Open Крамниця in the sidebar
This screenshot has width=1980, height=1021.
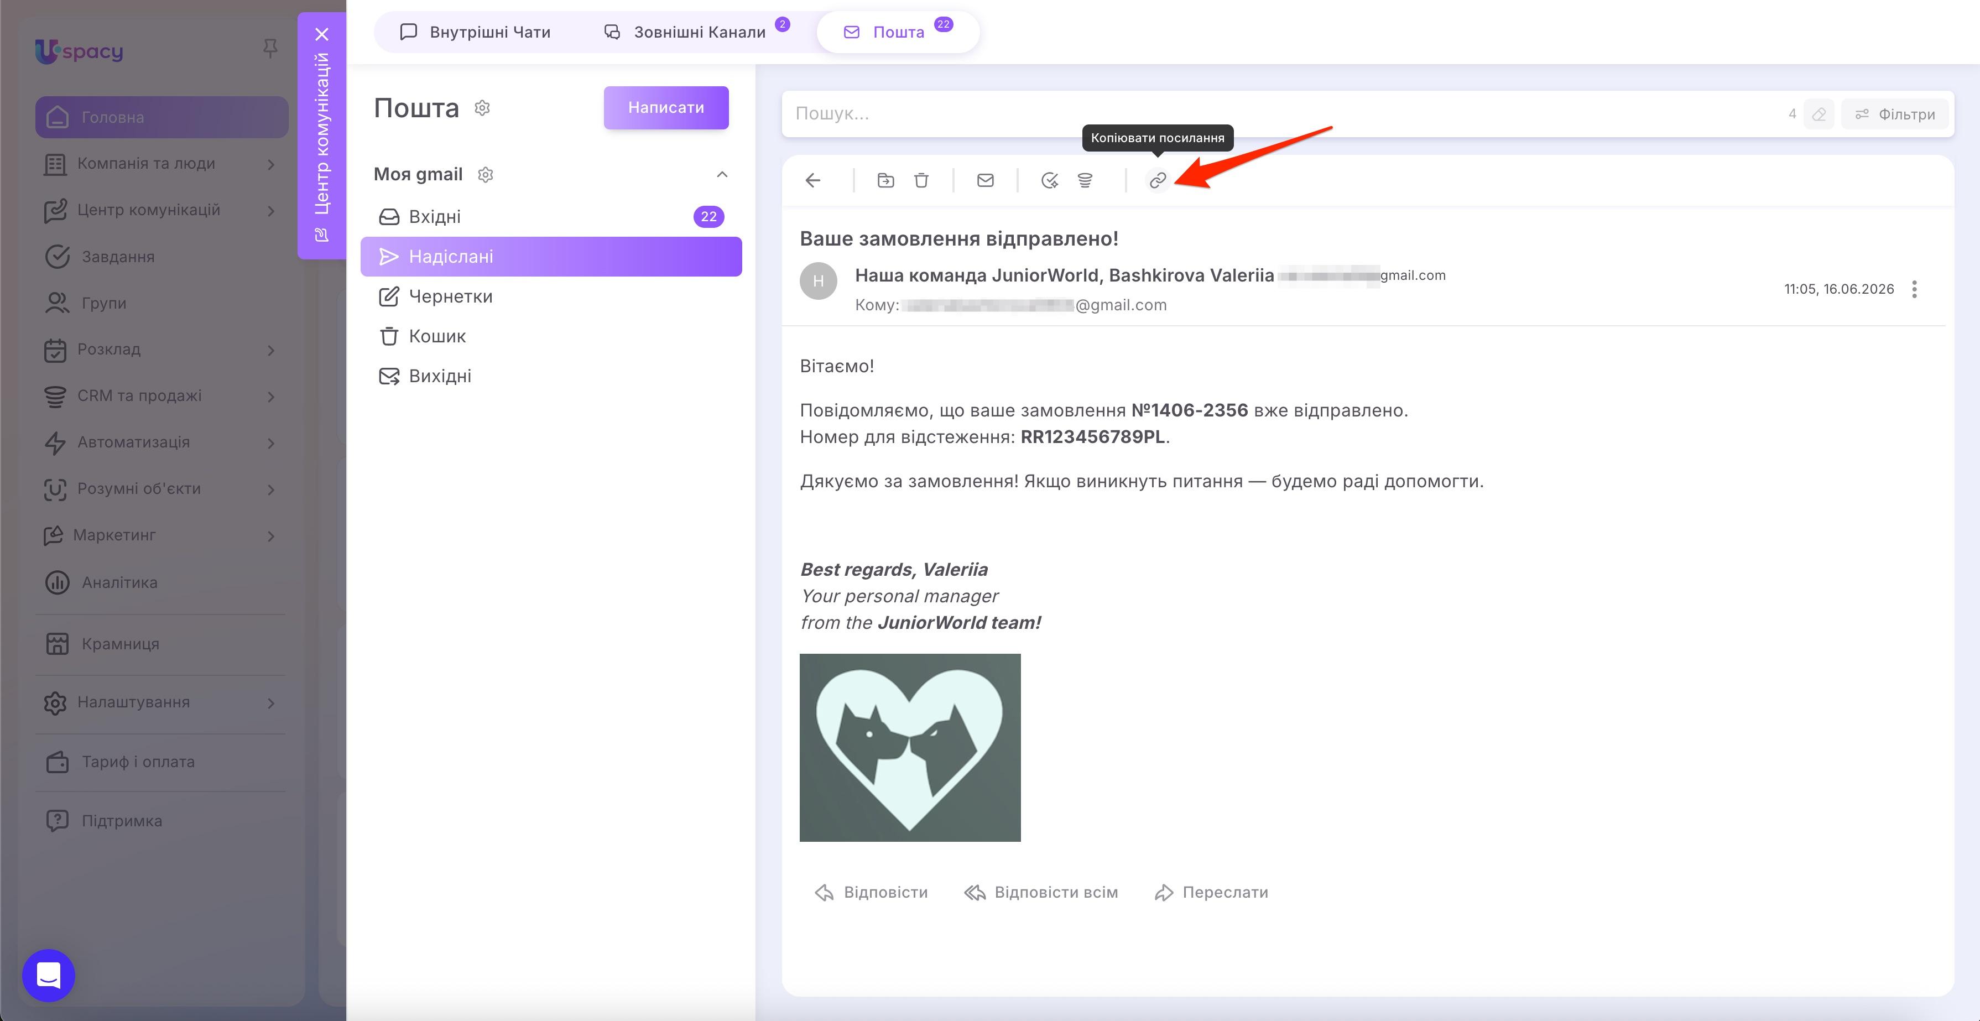coord(161,644)
